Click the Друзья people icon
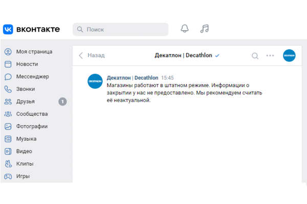 point(8,101)
